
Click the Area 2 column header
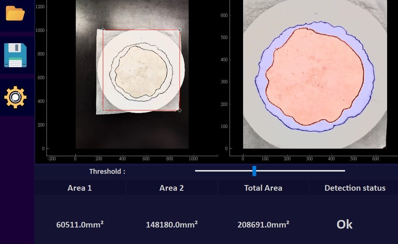pyautogui.click(x=171, y=188)
